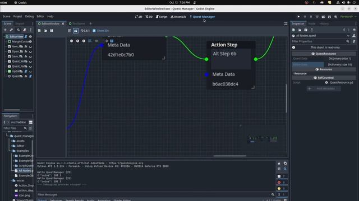
Task: Open the Editor menu
Action: pyautogui.click(x=40, y=16)
